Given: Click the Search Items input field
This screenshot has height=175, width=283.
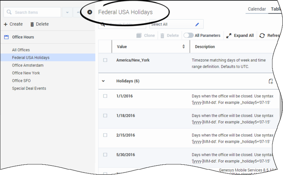Looking at the screenshot, I should pos(35,12).
